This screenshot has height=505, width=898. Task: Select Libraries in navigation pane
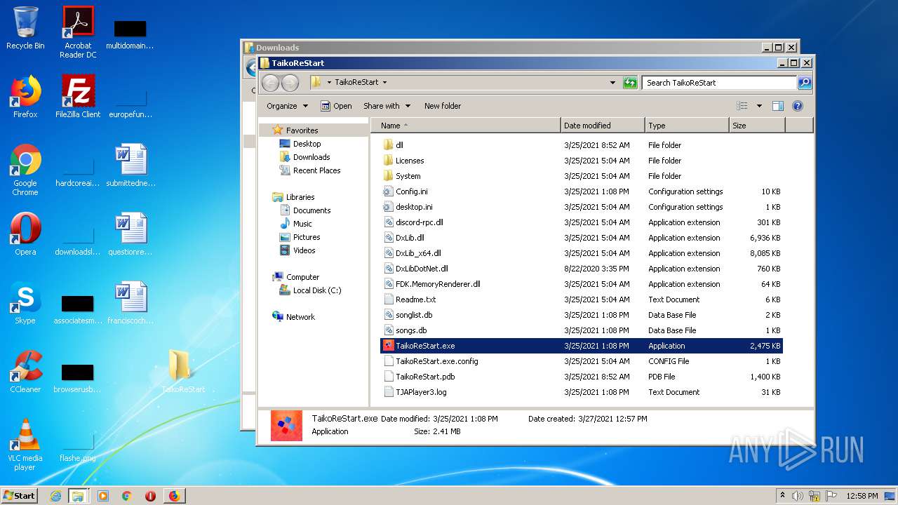(300, 197)
